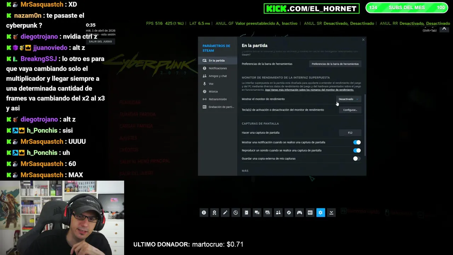Open the REC game recording icon

click(x=310, y=212)
